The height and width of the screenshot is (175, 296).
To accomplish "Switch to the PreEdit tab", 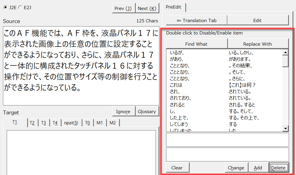I will 173,7.
